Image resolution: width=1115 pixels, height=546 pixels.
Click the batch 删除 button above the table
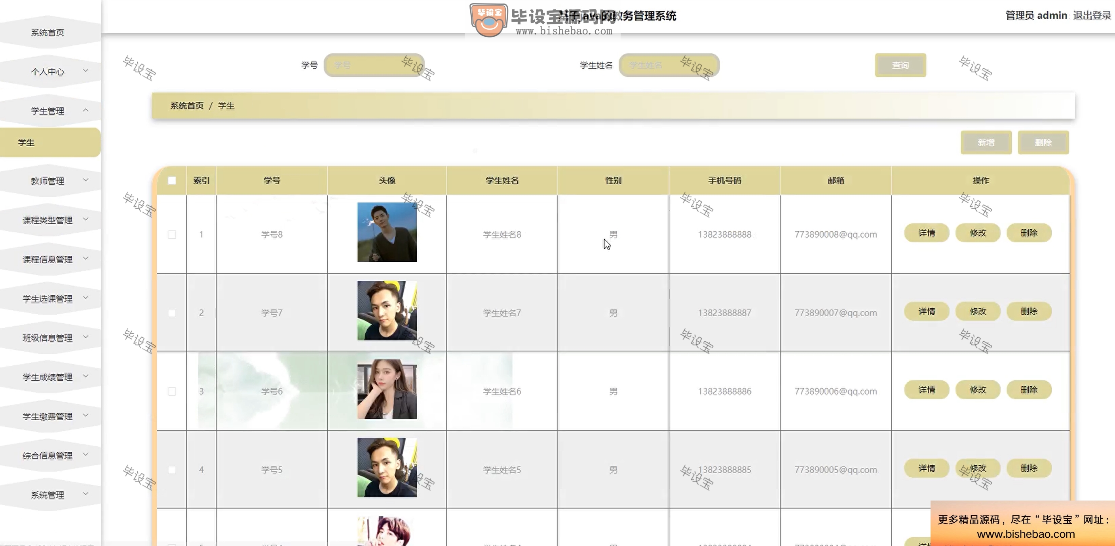1043,142
